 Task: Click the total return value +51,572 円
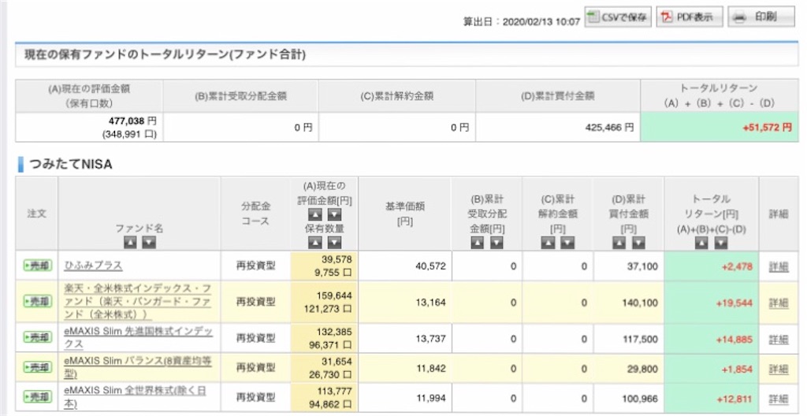(x=767, y=128)
